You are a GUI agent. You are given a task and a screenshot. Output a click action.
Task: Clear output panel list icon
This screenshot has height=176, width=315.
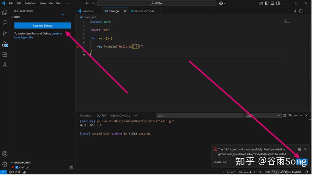285,116
